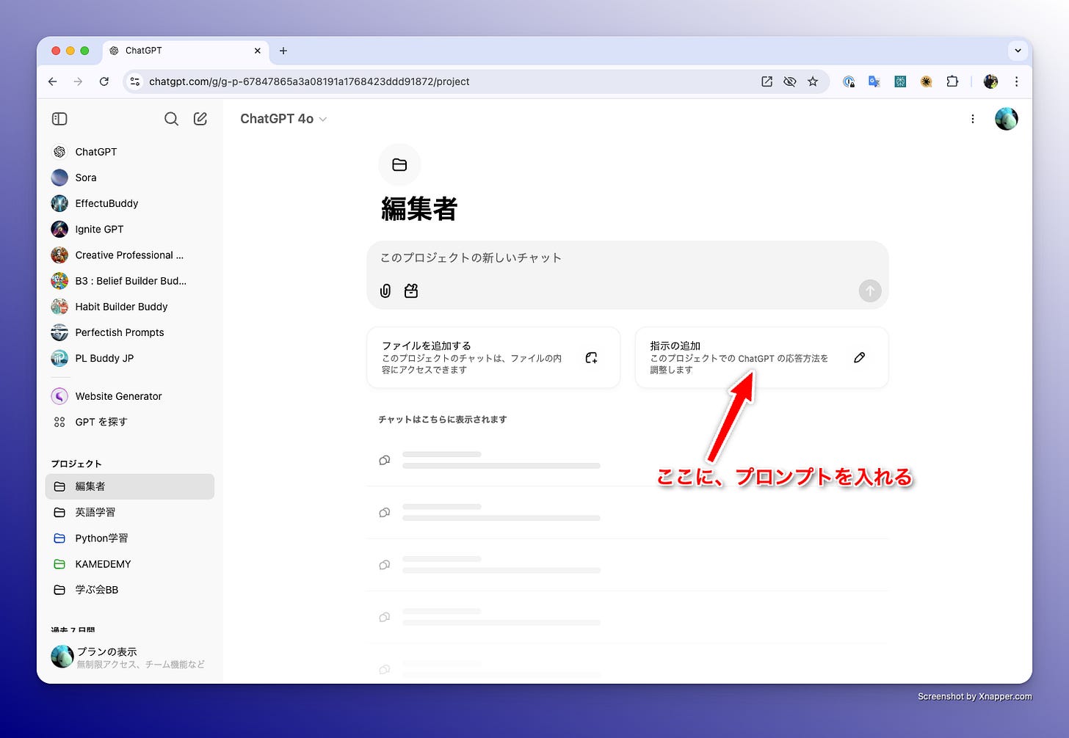Open the tools icon beside the paperclip
The height and width of the screenshot is (738, 1069).
pos(411,291)
